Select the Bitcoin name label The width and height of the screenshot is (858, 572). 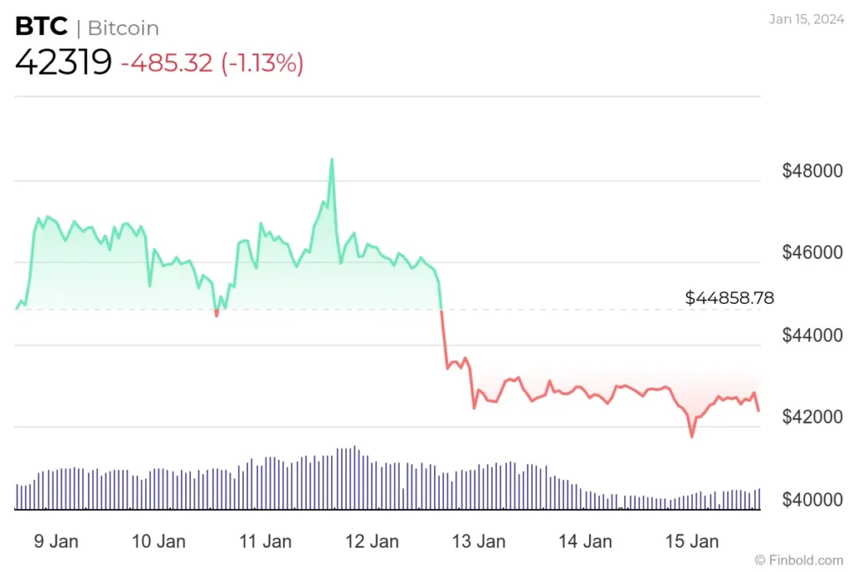click(x=123, y=28)
